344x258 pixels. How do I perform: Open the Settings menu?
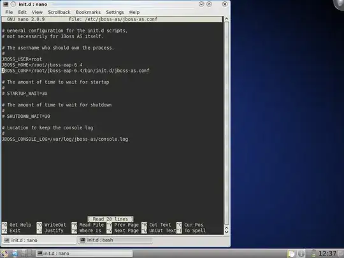point(115,12)
